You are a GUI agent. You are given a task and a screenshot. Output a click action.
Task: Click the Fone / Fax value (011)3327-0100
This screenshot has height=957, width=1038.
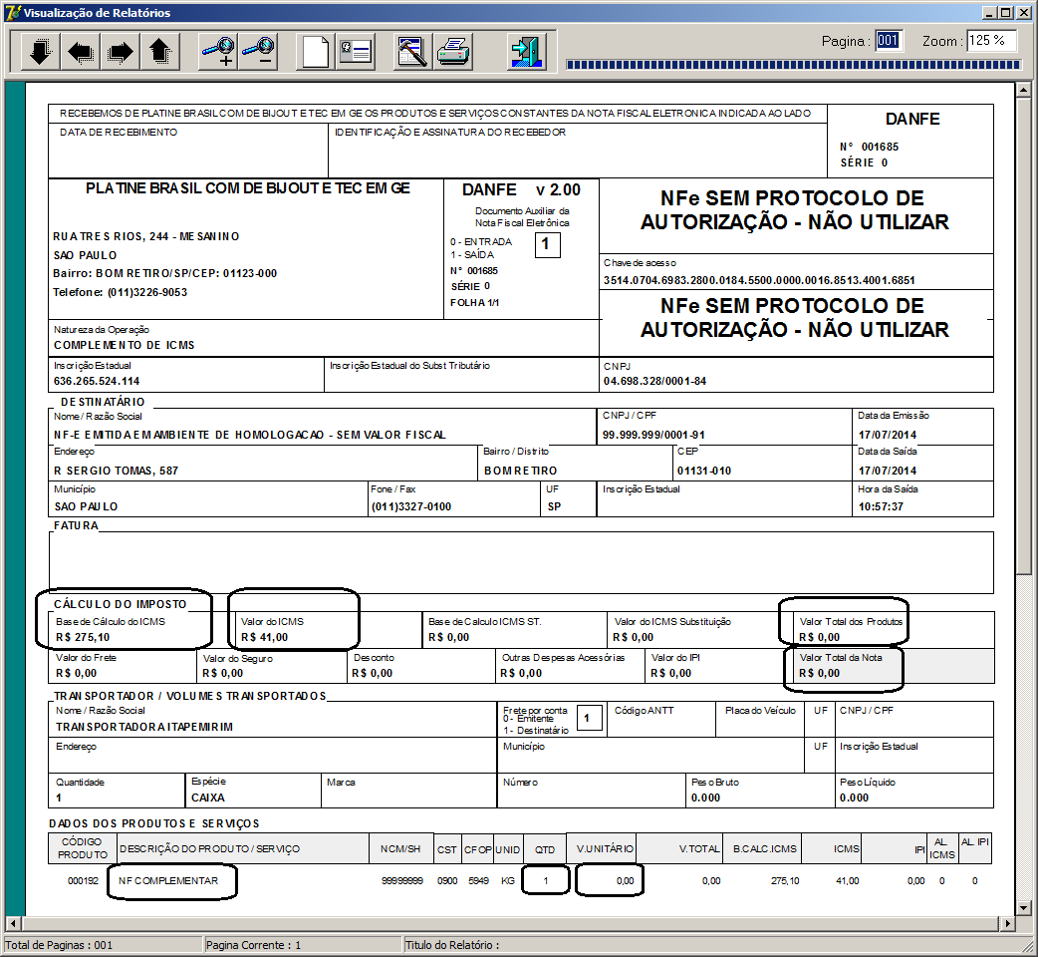[411, 506]
